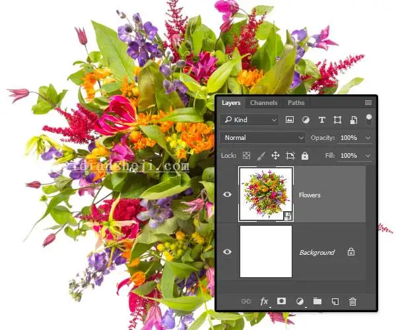Create a new layer icon
This screenshot has width=396, height=330.
click(335, 301)
